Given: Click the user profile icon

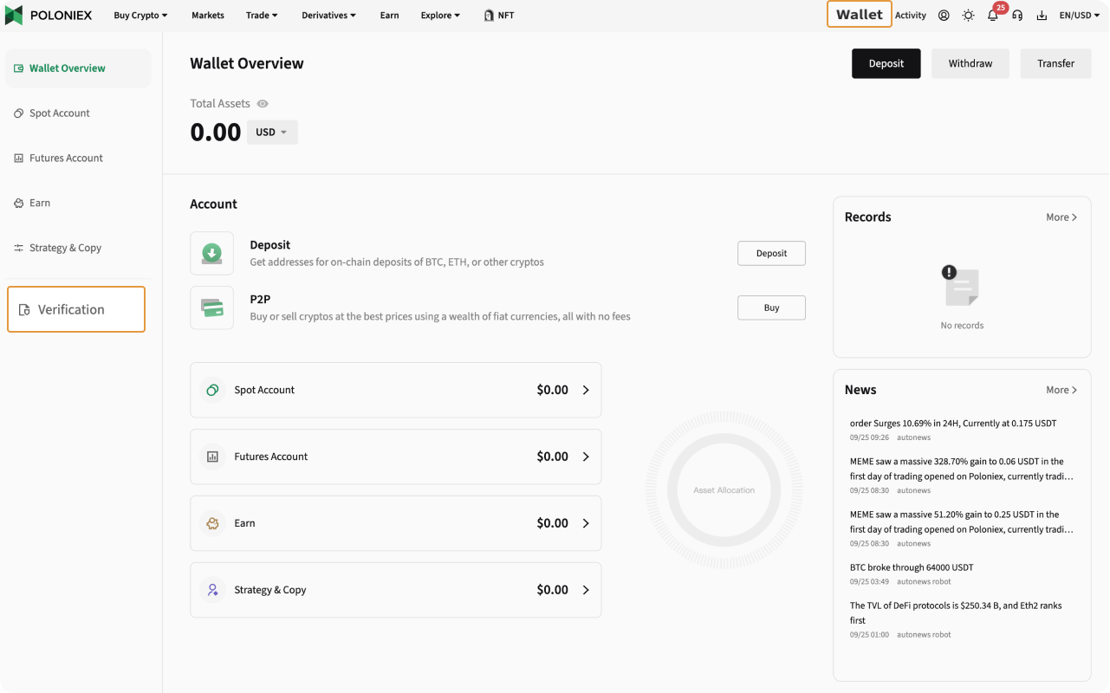Looking at the screenshot, I should 944,15.
